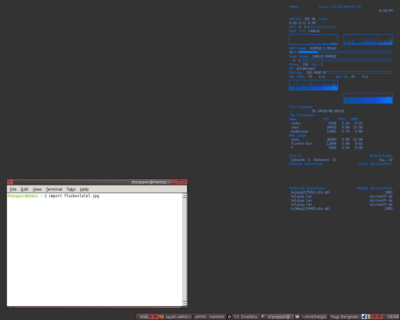Expand the Terminal menu
The height and width of the screenshot is (320, 400).
point(54,189)
